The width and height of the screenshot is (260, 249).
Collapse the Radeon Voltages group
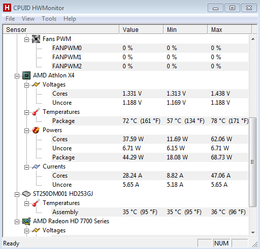point(26,231)
